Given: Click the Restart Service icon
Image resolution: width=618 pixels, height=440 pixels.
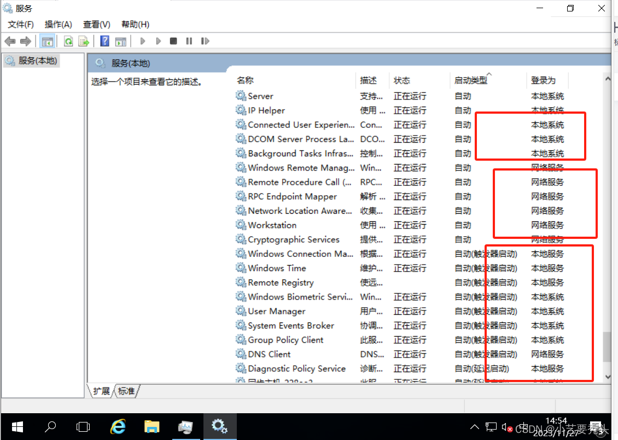Looking at the screenshot, I should coord(205,41).
